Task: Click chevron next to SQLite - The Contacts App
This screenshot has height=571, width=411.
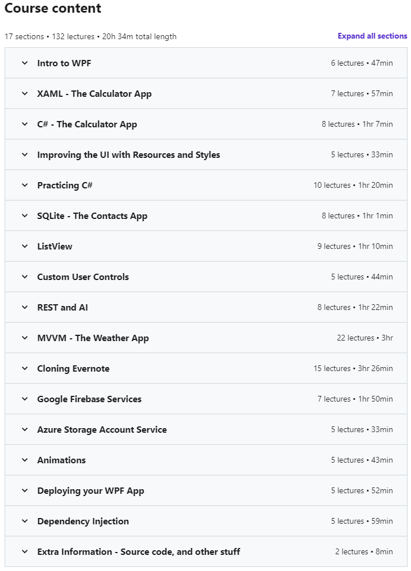Action: 25,215
